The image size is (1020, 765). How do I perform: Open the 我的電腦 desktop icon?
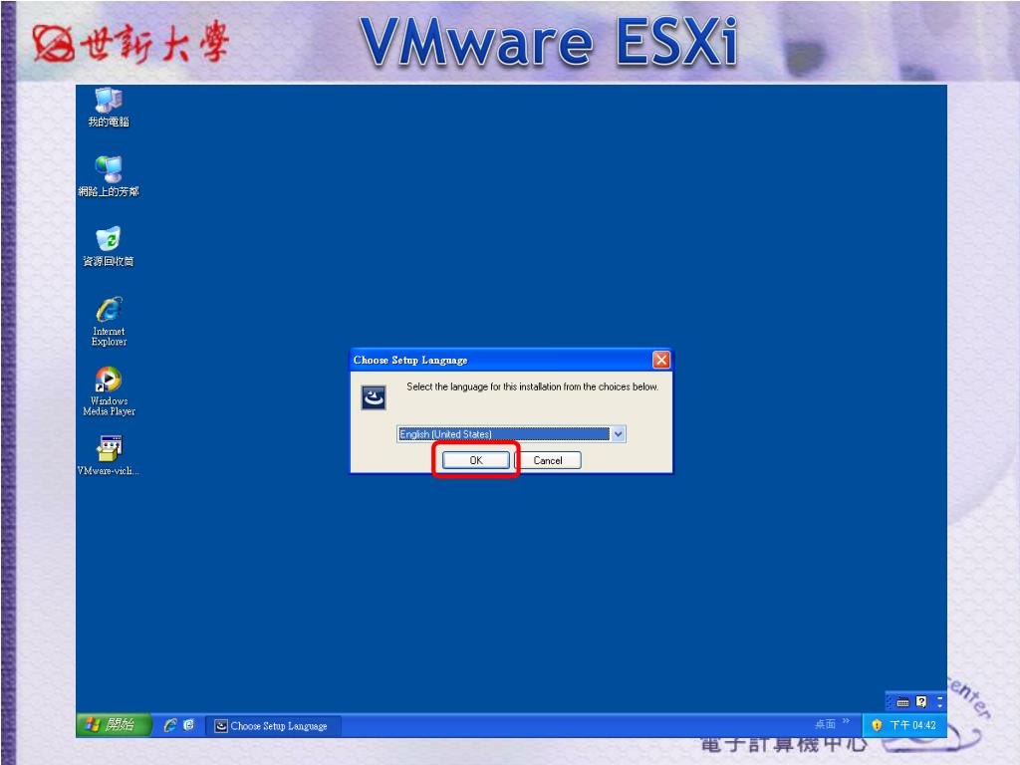pos(109,108)
